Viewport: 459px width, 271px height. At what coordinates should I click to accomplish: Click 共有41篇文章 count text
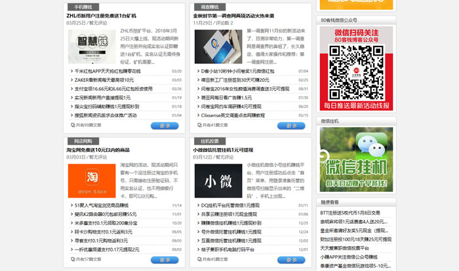[x=215, y=125]
